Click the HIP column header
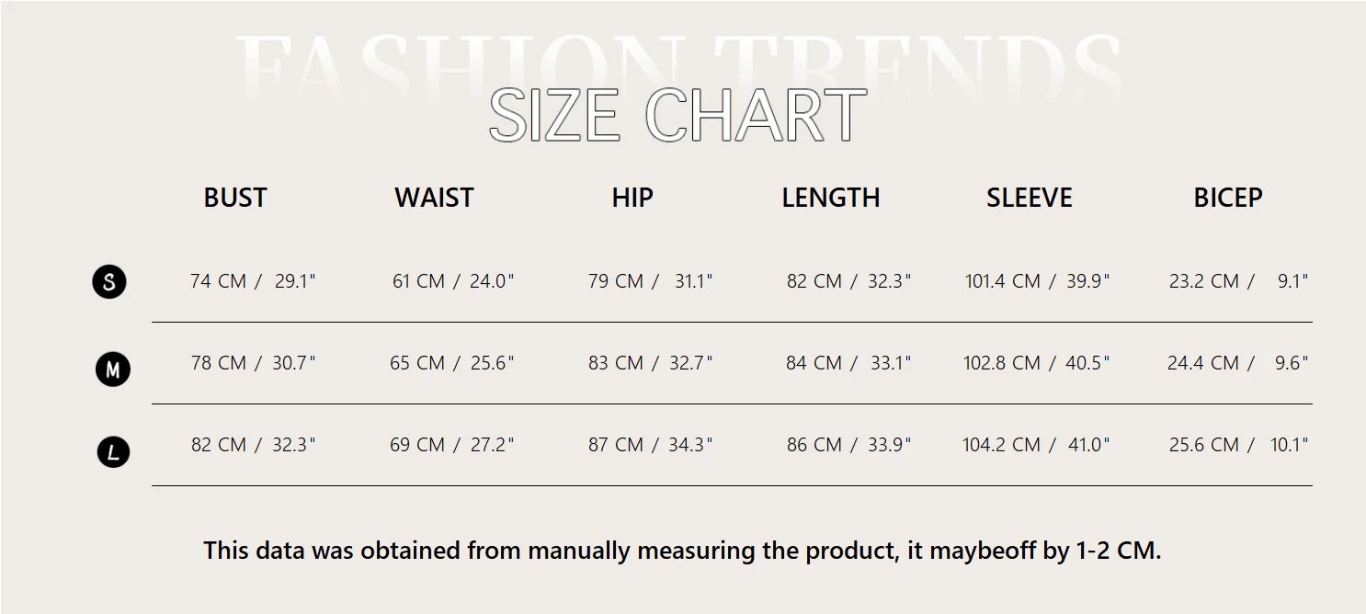This screenshot has height=614, width=1366. coord(632,198)
